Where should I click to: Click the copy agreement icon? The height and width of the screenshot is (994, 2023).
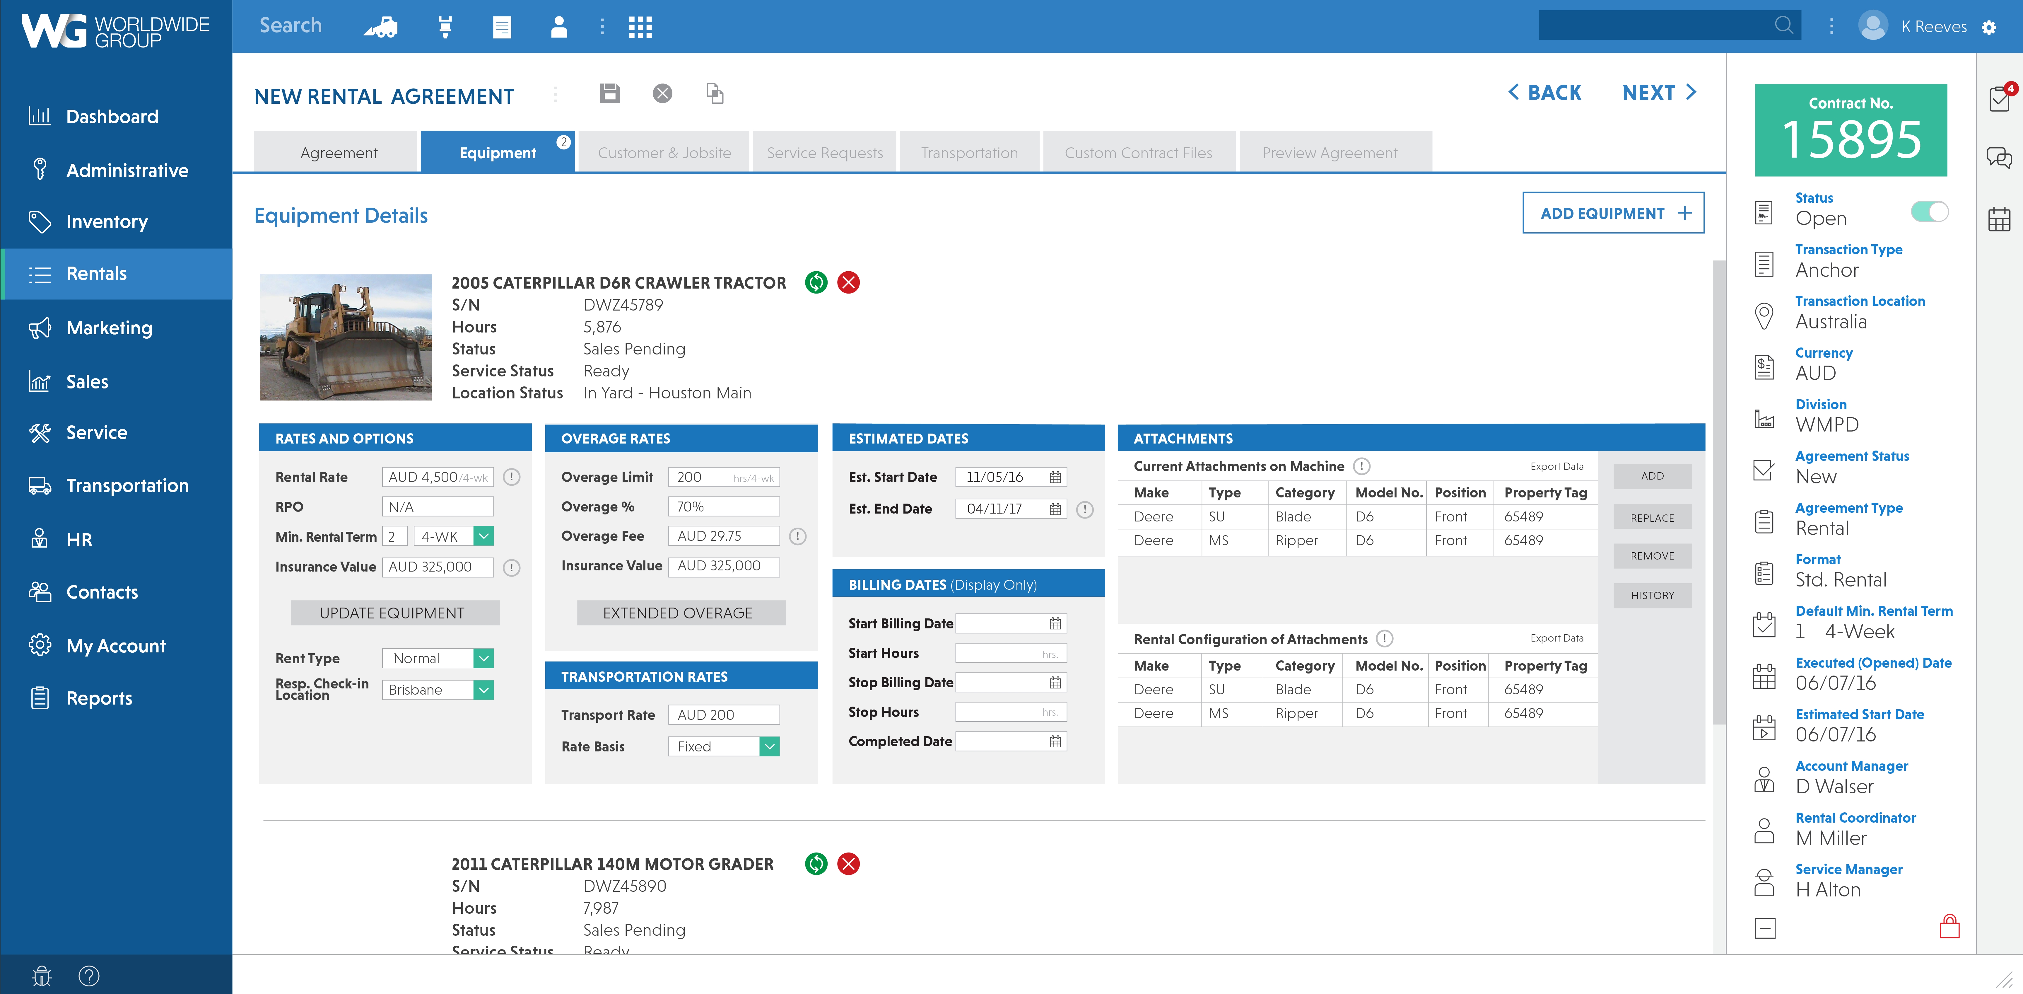pos(715,93)
